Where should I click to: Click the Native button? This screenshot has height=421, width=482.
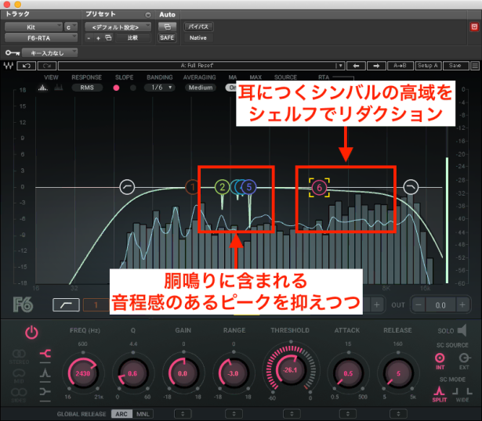pyautogui.click(x=198, y=38)
